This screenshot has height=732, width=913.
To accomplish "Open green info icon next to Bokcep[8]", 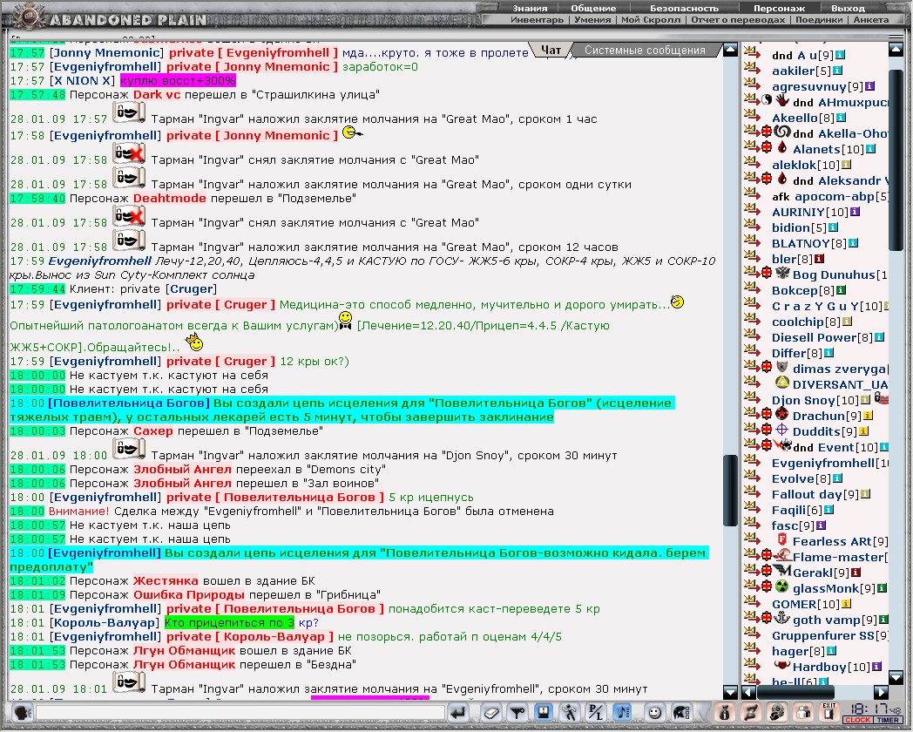I will pyautogui.click(x=842, y=290).
